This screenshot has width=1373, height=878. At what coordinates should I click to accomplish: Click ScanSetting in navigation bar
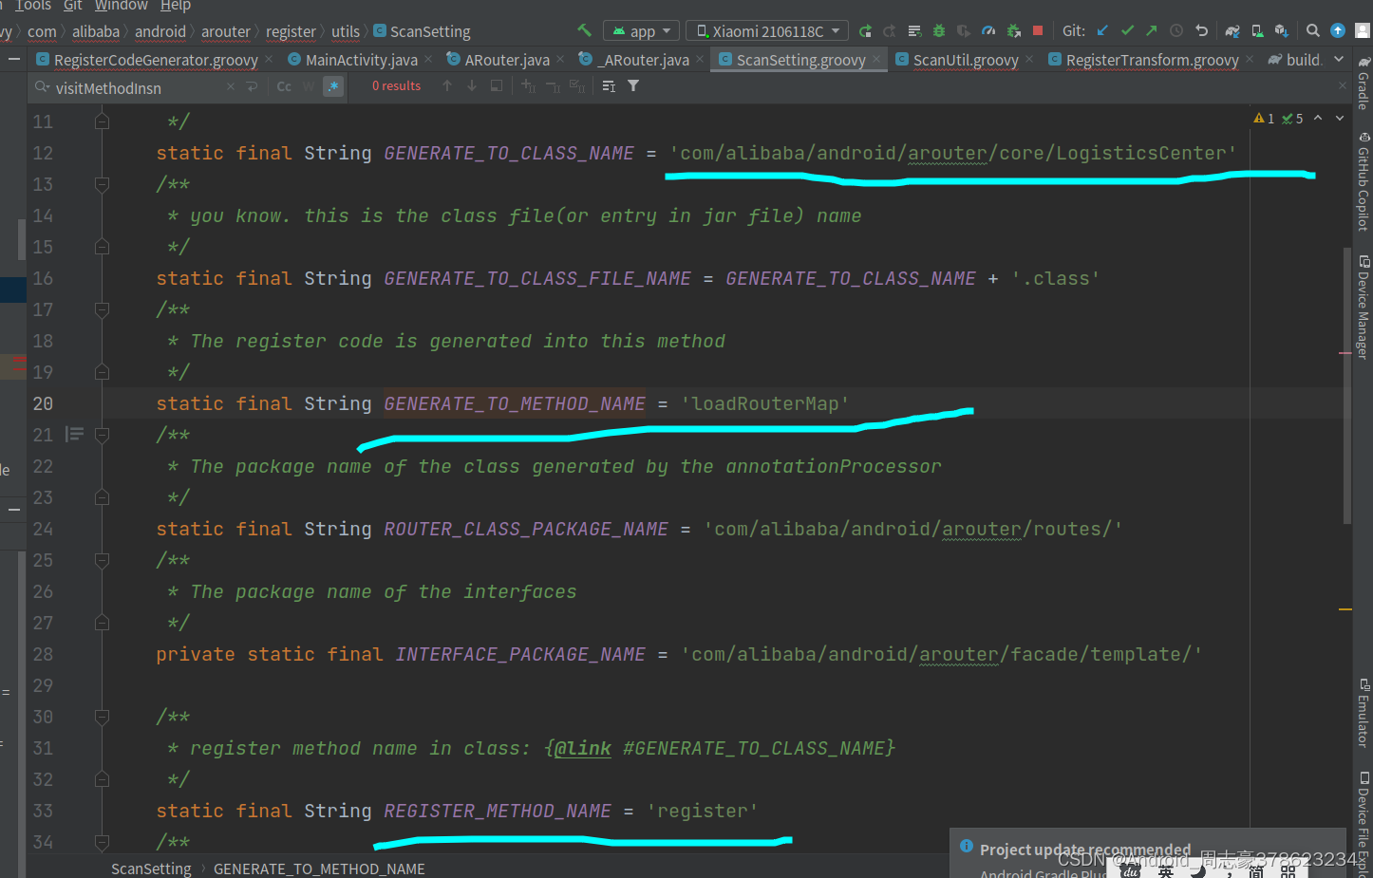[x=423, y=31]
